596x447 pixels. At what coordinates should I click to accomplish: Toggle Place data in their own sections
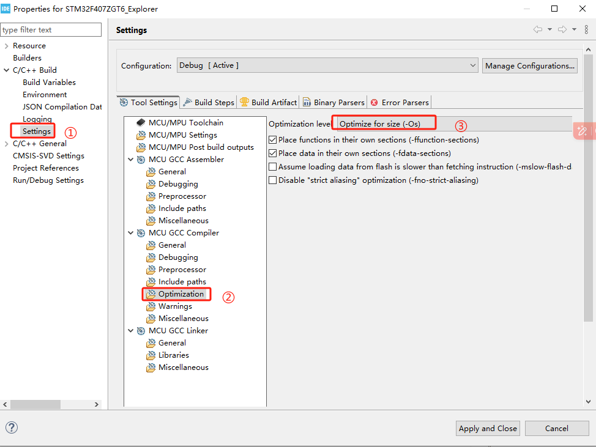click(272, 153)
